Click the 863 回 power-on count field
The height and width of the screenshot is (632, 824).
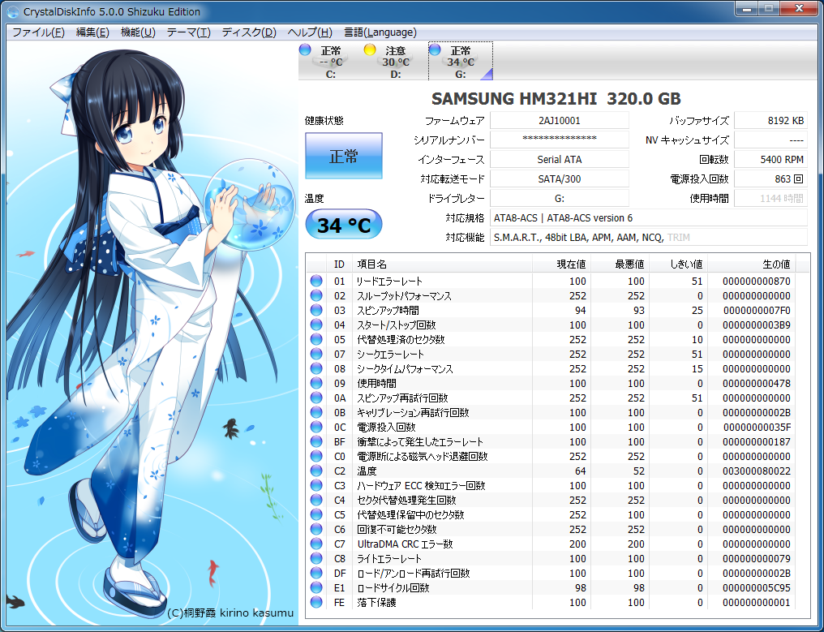coord(770,178)
